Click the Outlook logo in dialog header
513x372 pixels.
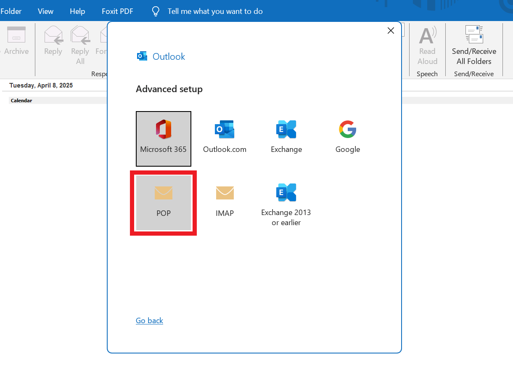(142, 56)
